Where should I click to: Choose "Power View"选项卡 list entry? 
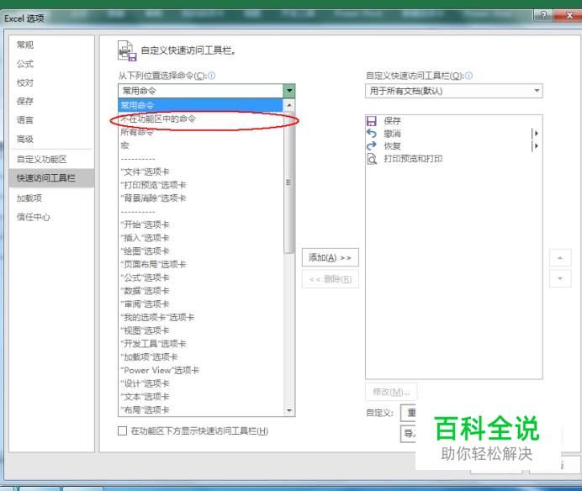pyautogui.click(x=201, y=371)
